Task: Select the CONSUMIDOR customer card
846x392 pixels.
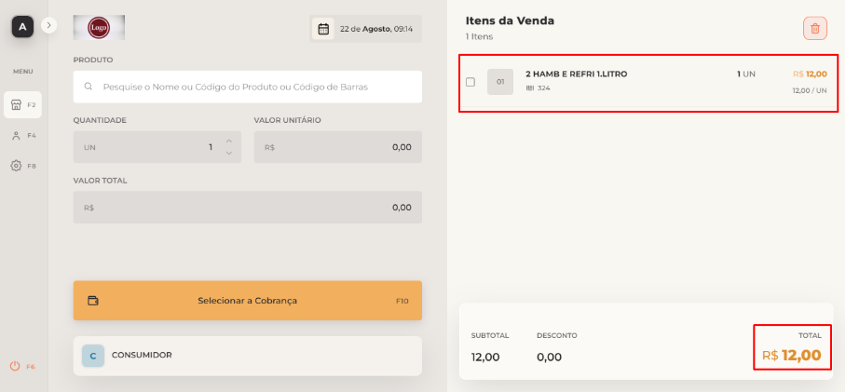Action: coord(248,356)
